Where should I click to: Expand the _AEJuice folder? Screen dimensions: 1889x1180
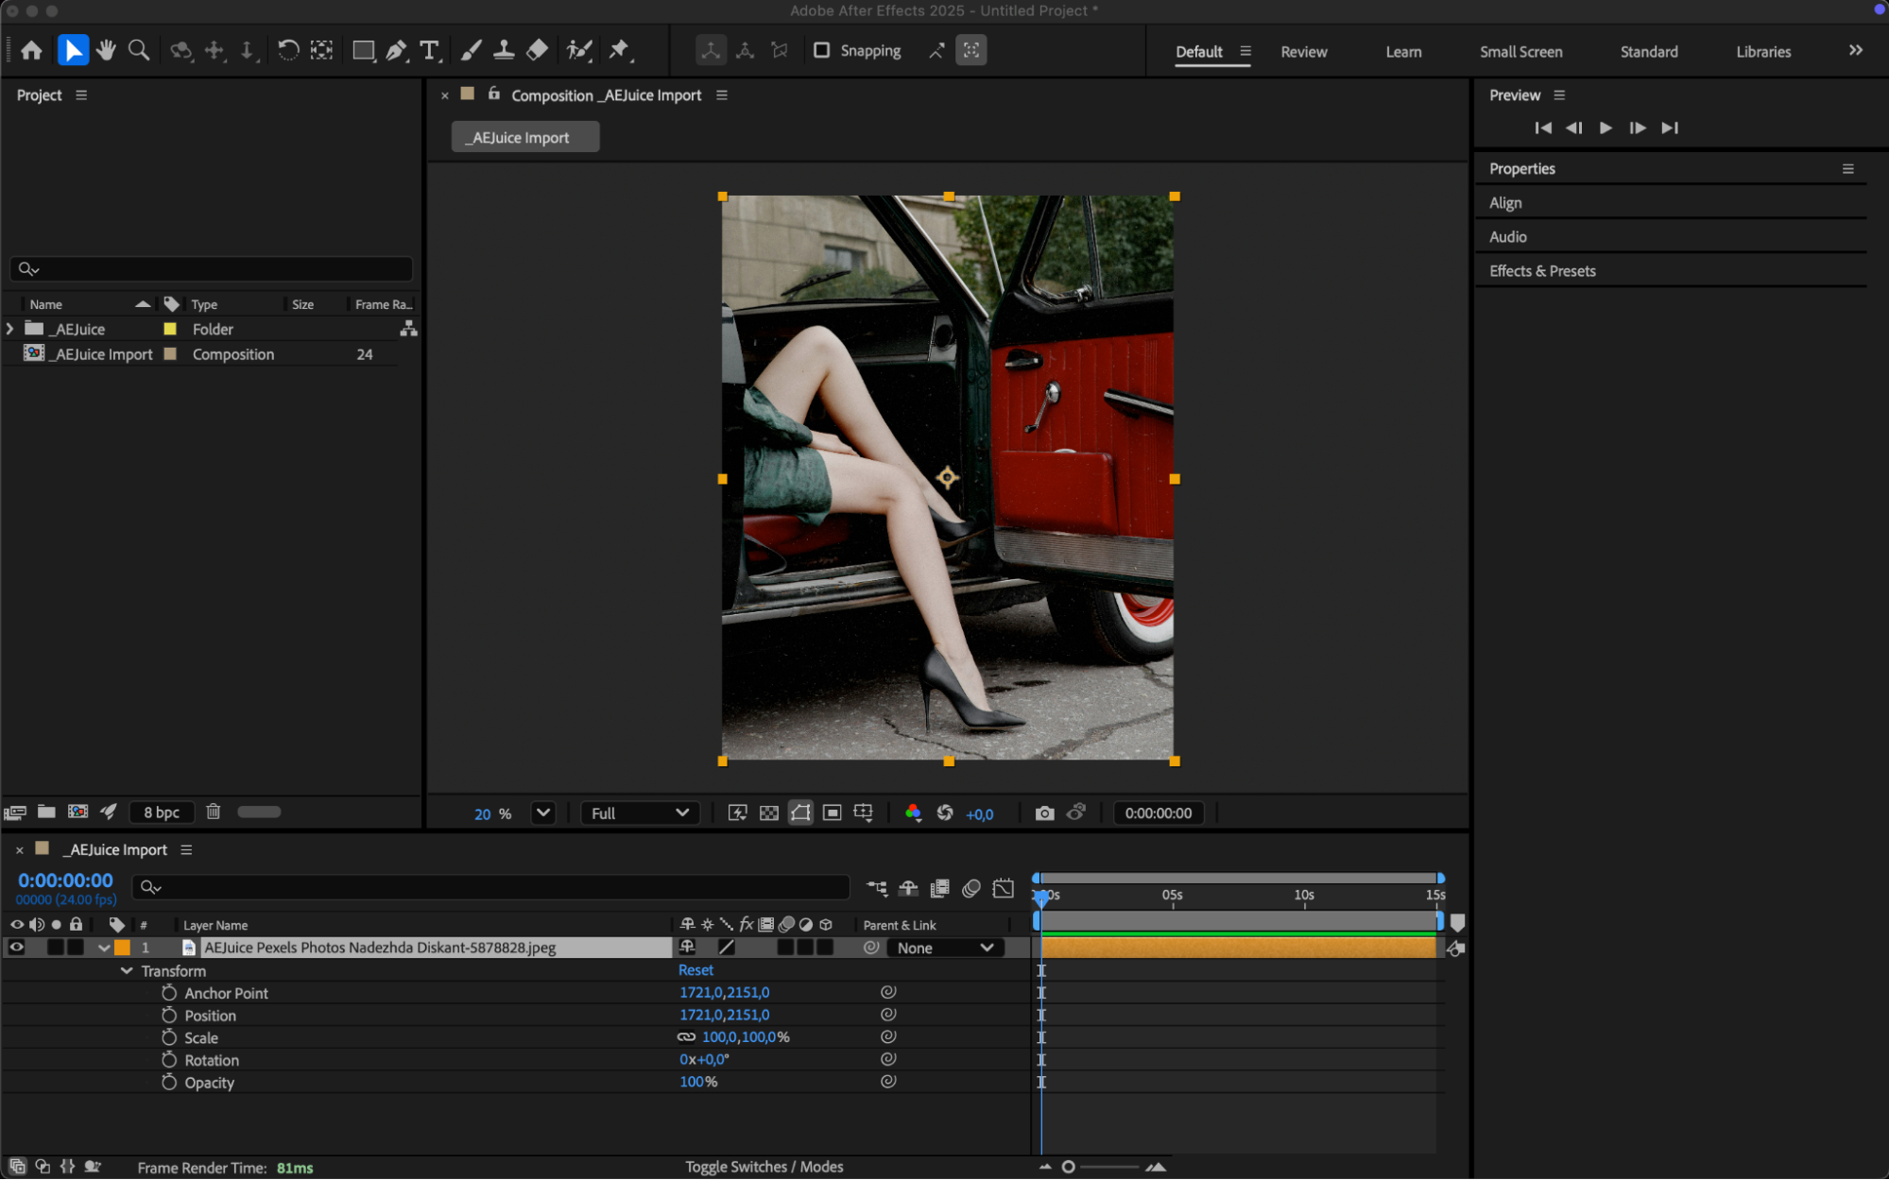click(x=10, y=329)
